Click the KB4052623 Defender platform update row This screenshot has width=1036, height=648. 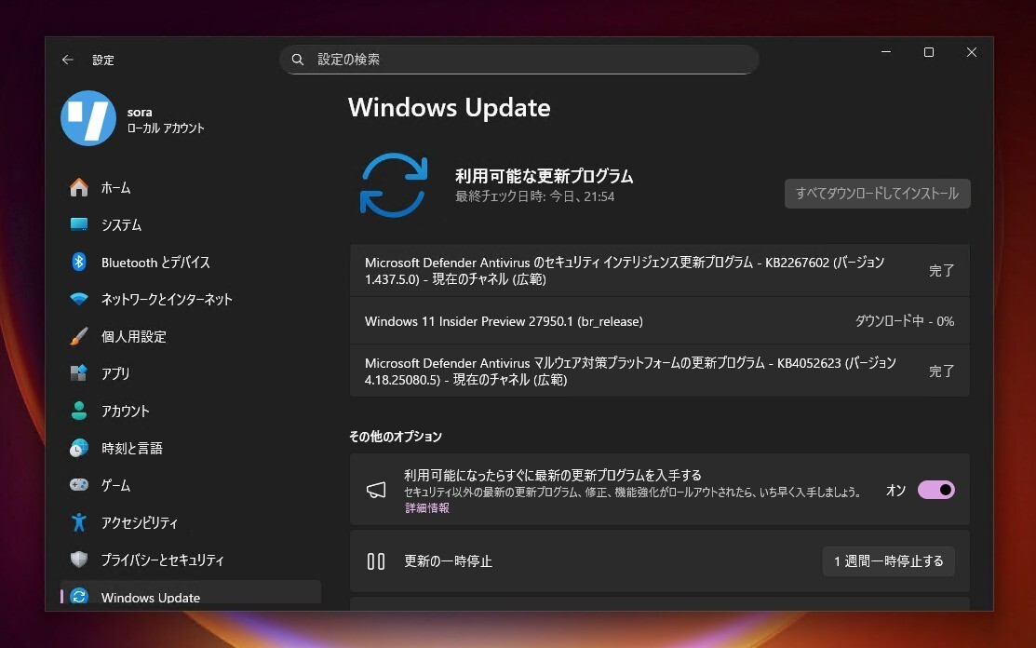coord(659,371)
